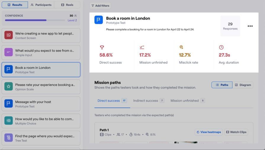The image size is (265, 150).
Task: Click the green Opinion Scale star icon
Action: click(x=9, y=87)
